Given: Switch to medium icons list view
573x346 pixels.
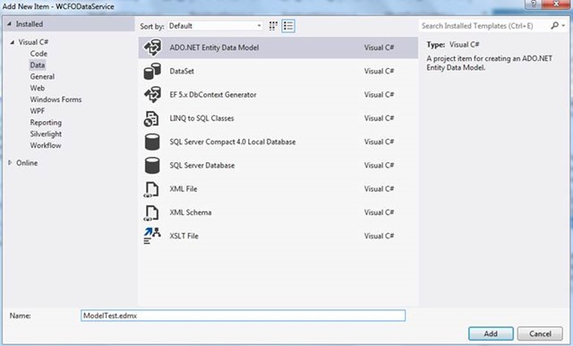Looking at the screenshot, I should 288,26.
